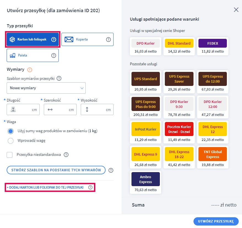The height and width of the screenshot is (228, 242).
Task: Select Karton lub foliopak shipment type
Action: (x=33, y=39)
